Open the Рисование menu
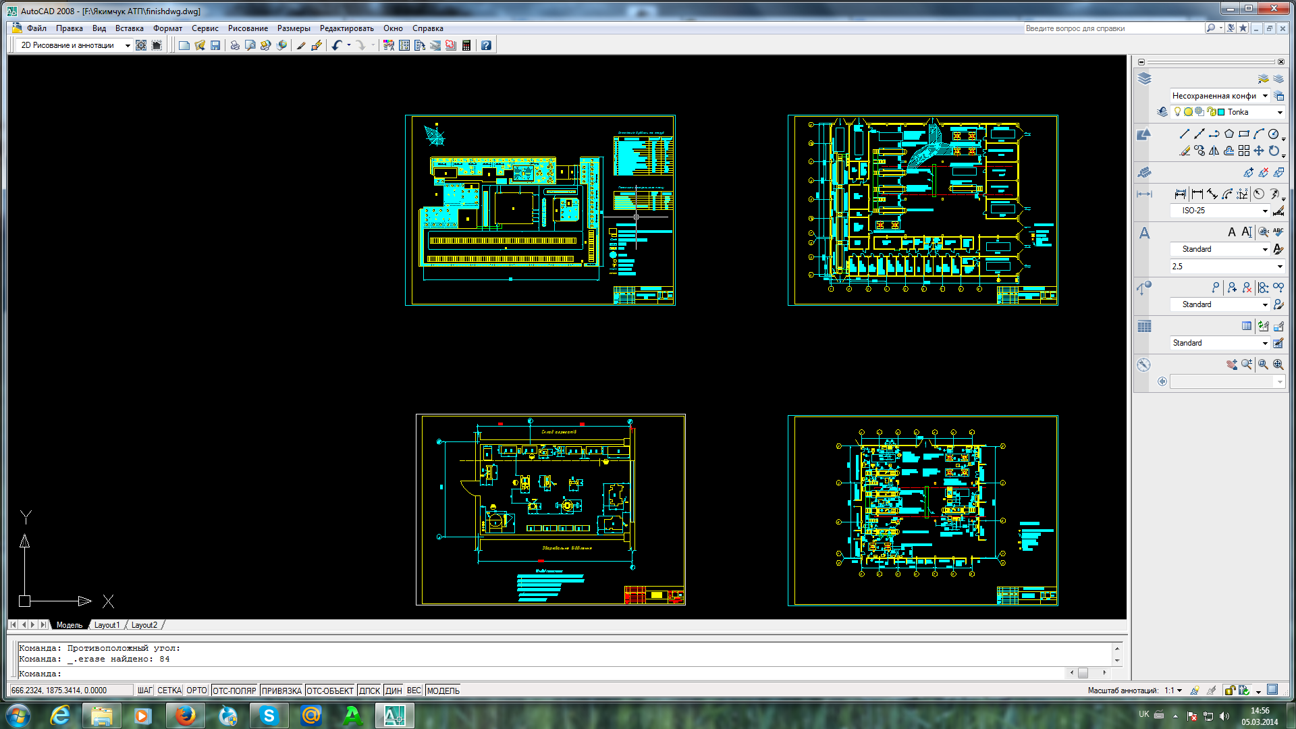This screenshot has width=1296, height=729. pos(248,28)
